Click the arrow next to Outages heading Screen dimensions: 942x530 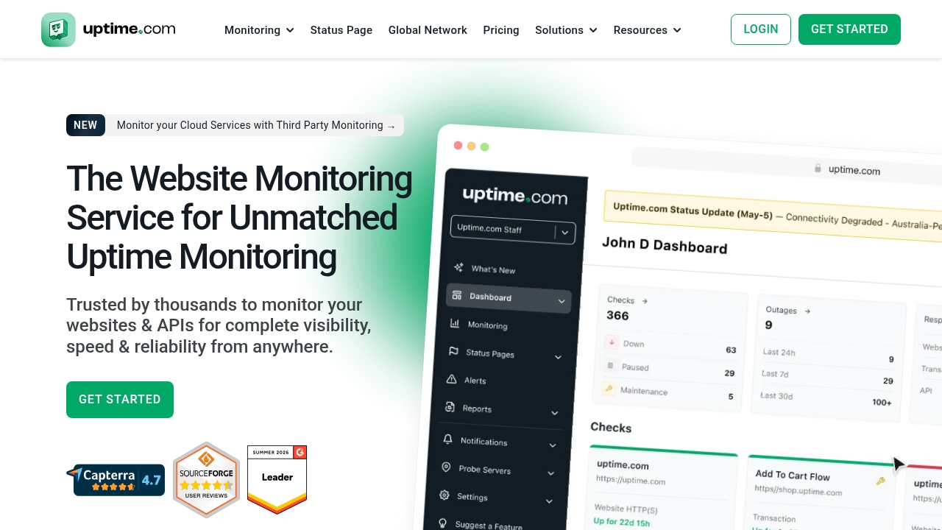[x=807, y=311]
